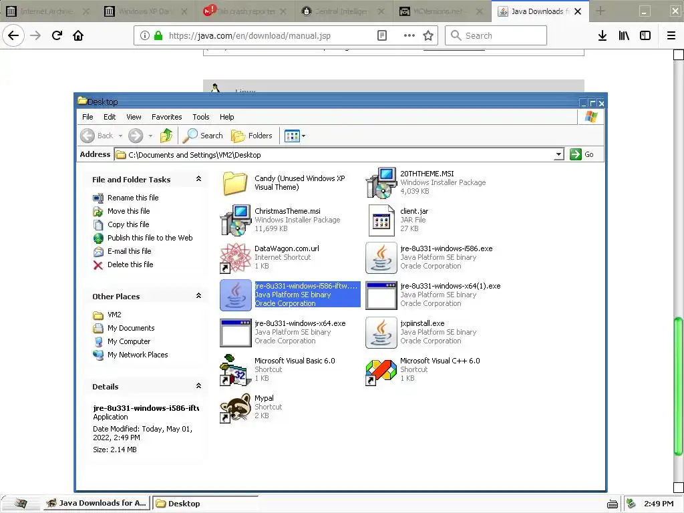This screenshot has height=513, width=684.
Task: Collapse the Other Places panel
Action: [198, 296]
